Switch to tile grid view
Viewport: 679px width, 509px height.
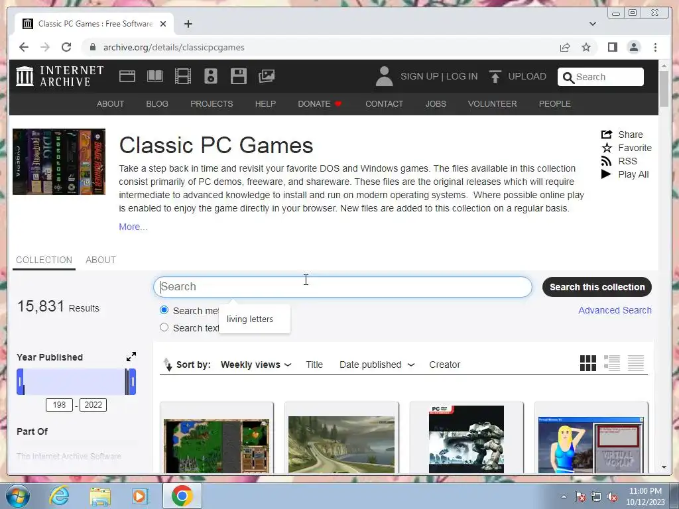(588, 363)
